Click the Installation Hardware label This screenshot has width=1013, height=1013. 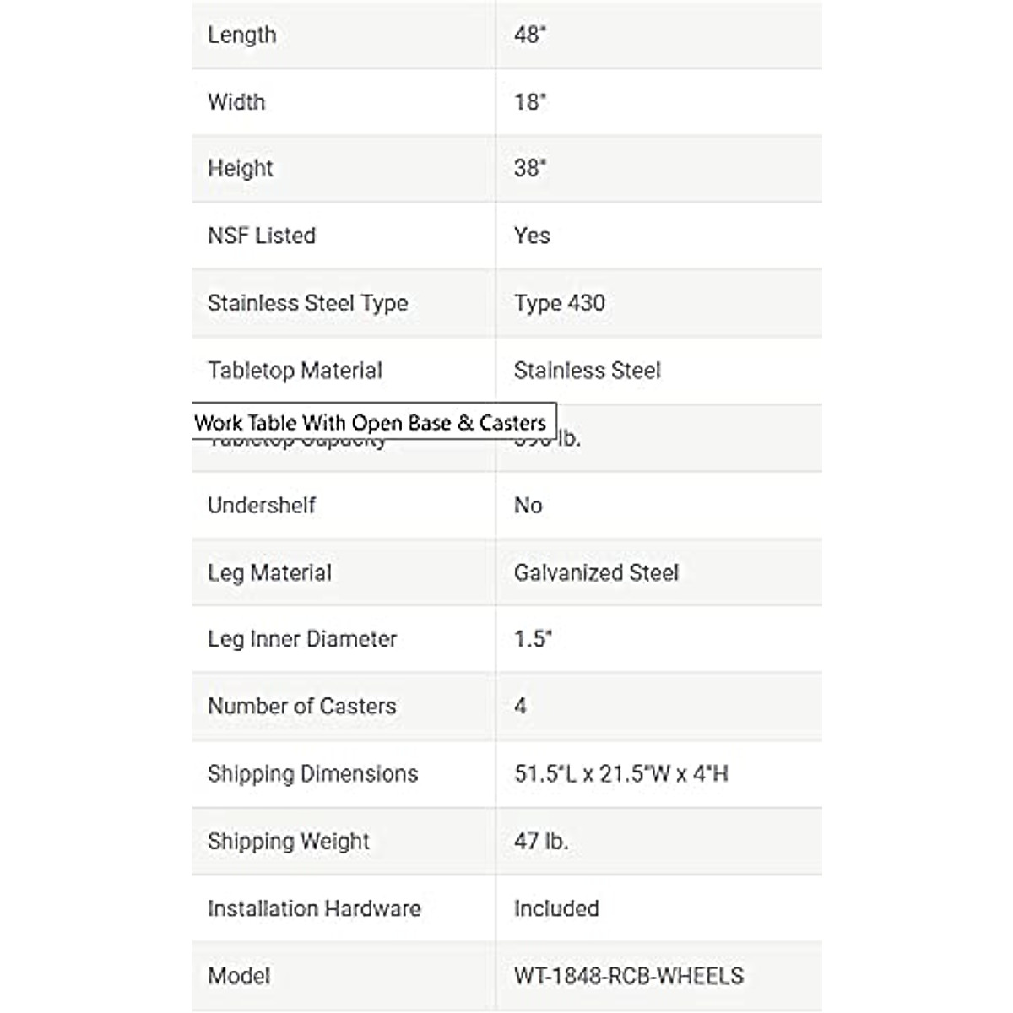[x=314, y=908]
